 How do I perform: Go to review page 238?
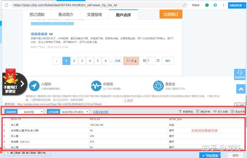click(117, 61)
